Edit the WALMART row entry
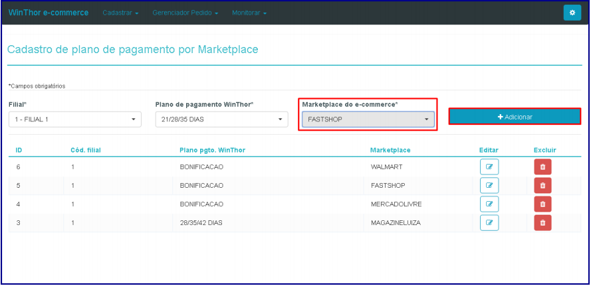The width and height of the screenshot is (591, 286). (489, 167)
